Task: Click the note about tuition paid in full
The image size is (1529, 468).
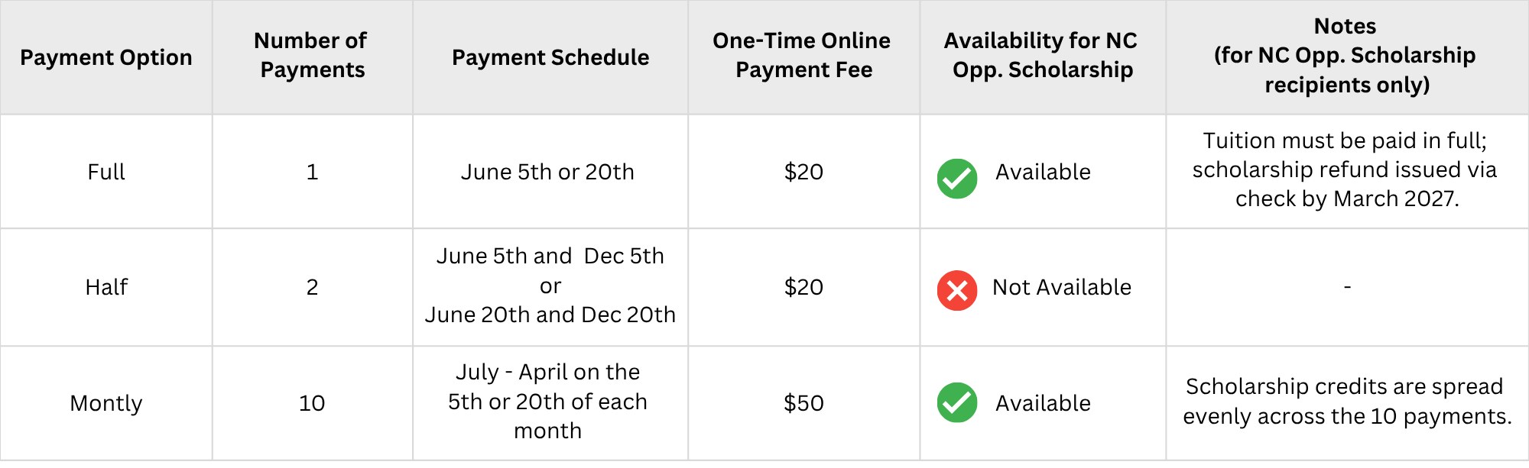Action: click(x=1346, y=169)
